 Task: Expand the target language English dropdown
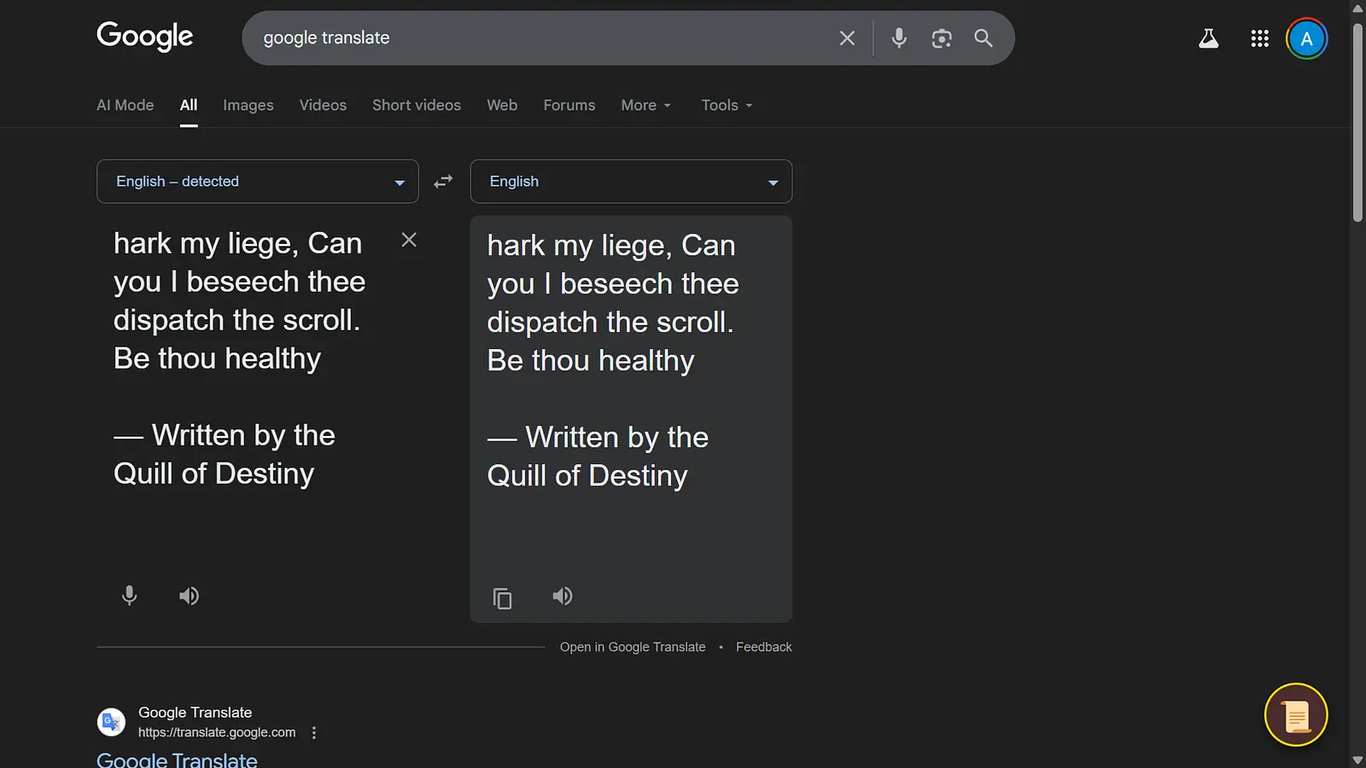tap(631, 182)
